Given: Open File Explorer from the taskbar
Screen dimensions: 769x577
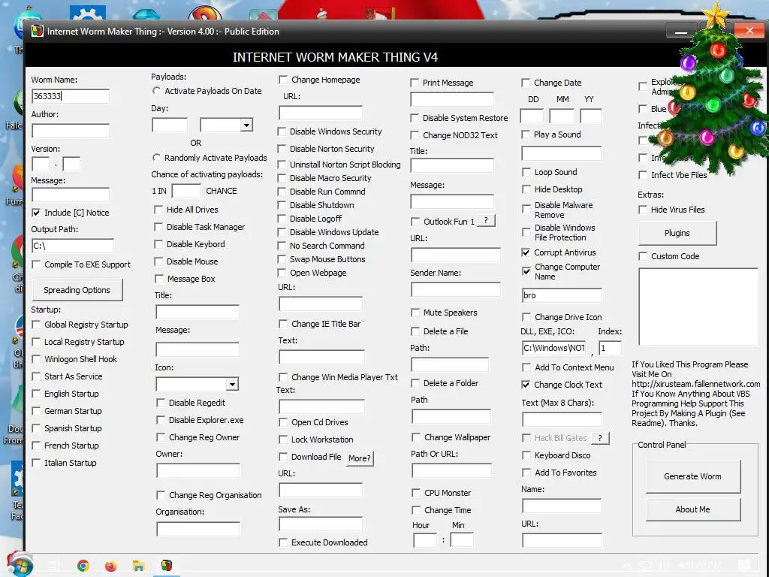Looking at the screenshot, I should pos(139,566).
